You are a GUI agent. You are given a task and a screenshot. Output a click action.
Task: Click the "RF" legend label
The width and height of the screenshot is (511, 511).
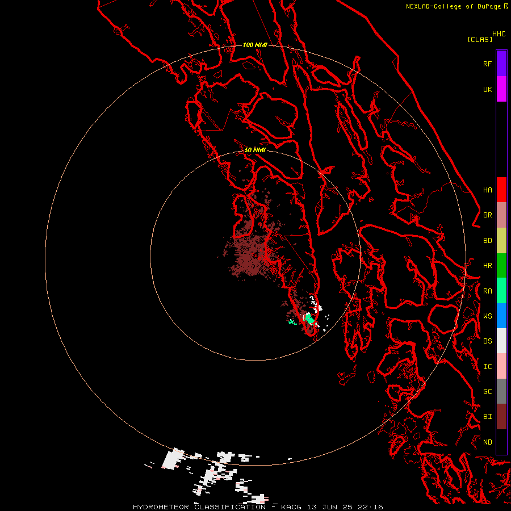(x=488, y=64)
